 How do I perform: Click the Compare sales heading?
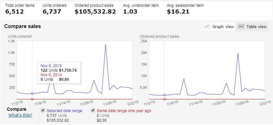(x=23, y=26)
